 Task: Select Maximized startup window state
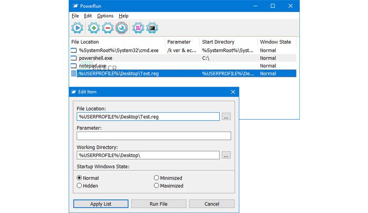click(169, 186)
